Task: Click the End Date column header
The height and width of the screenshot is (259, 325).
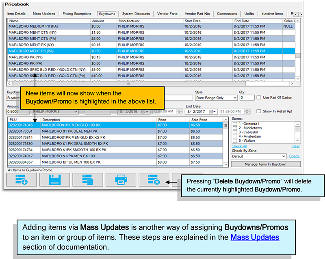Action: click(x=258, y=21)
